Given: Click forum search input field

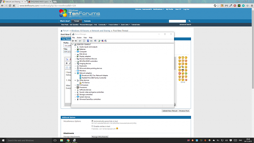Looking at the screenshot, I should pyautogui.click(x=177, y=21).
